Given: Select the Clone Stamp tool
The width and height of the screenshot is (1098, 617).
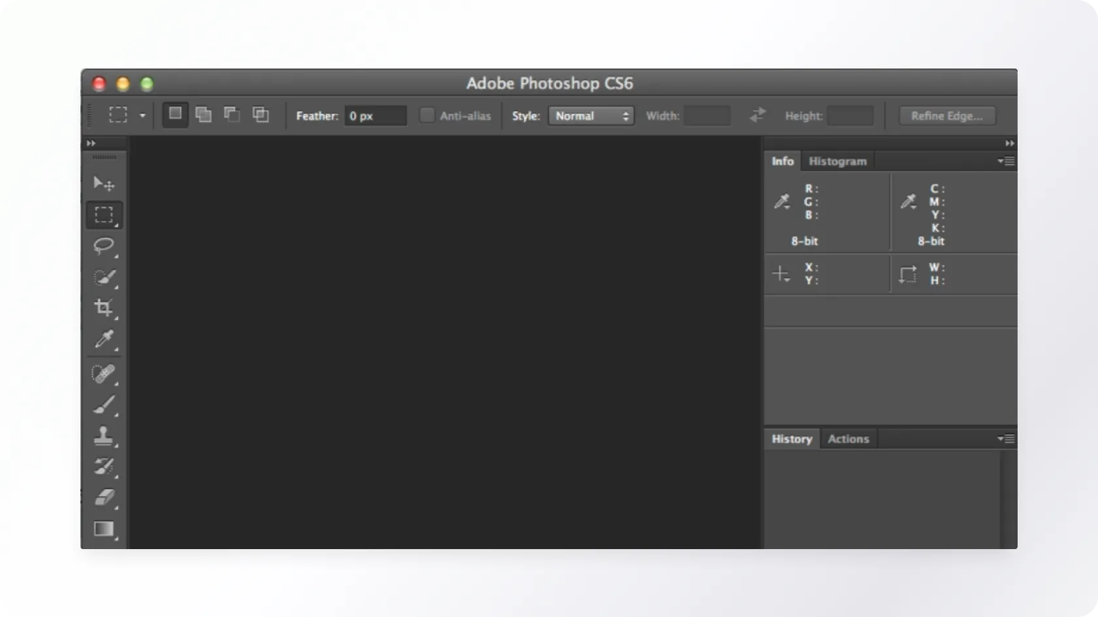Looking at the screenshot, I should (104, 436).
